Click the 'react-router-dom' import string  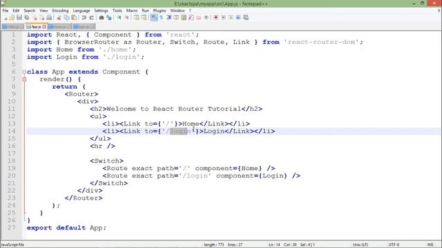click(x=321, y=42)
